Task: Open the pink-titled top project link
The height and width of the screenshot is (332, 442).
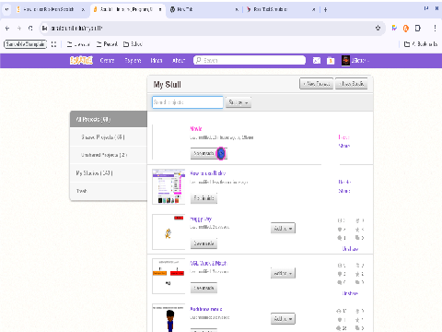Action: pyautogui.click(x=196, y=129)
